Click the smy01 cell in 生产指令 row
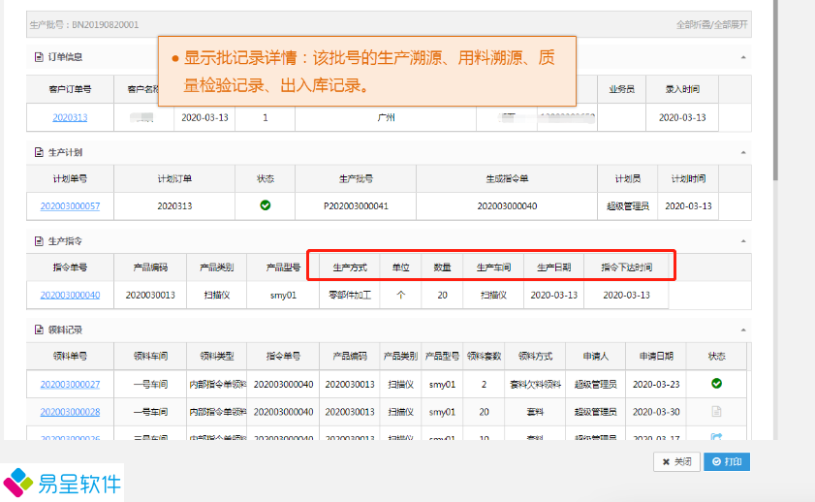The height and width of the screenshot is (502, 815). click(x=283, y=296)
